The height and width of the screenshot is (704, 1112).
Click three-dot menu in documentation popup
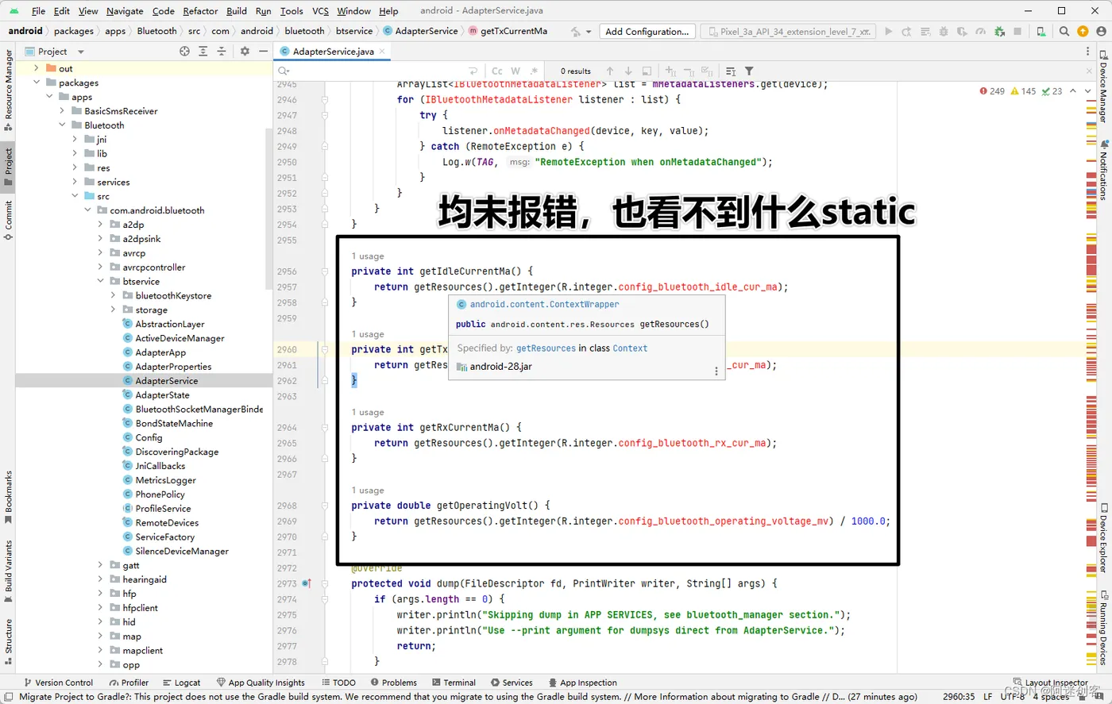pyautogui.click(x=716, y=371)
